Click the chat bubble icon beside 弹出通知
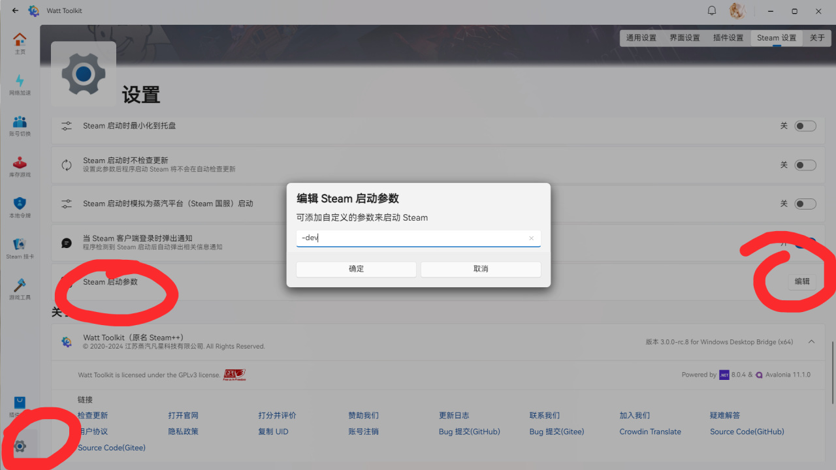 (67, 243)
